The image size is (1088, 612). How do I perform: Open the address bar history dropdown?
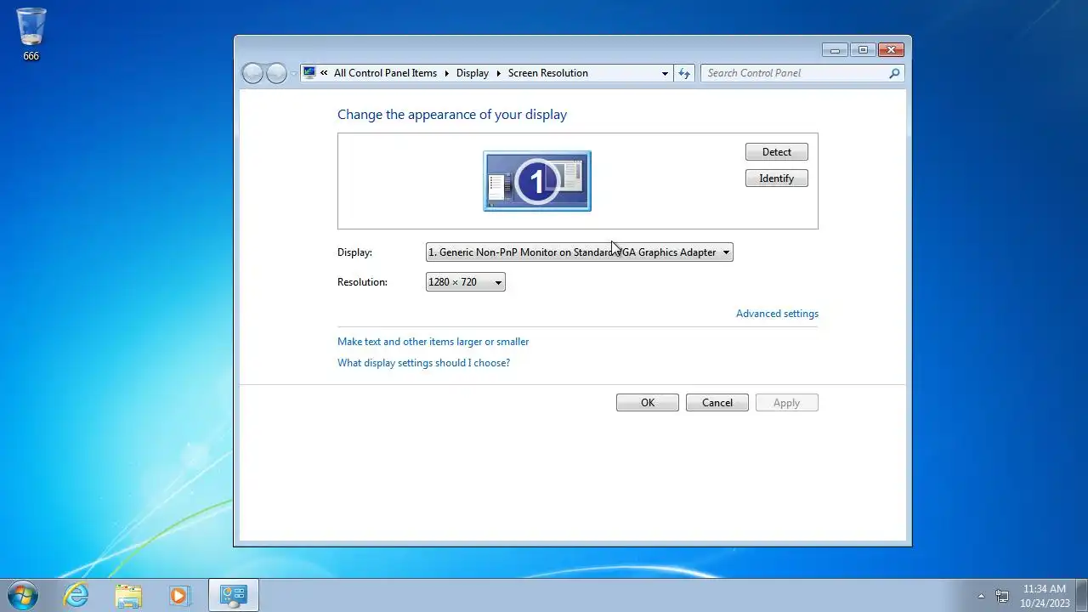tap(665, 74)
